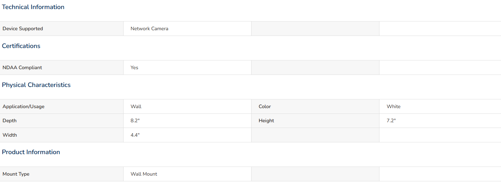
Task: Select the Device Supported label cell
Action: click(x=62, y=29)
